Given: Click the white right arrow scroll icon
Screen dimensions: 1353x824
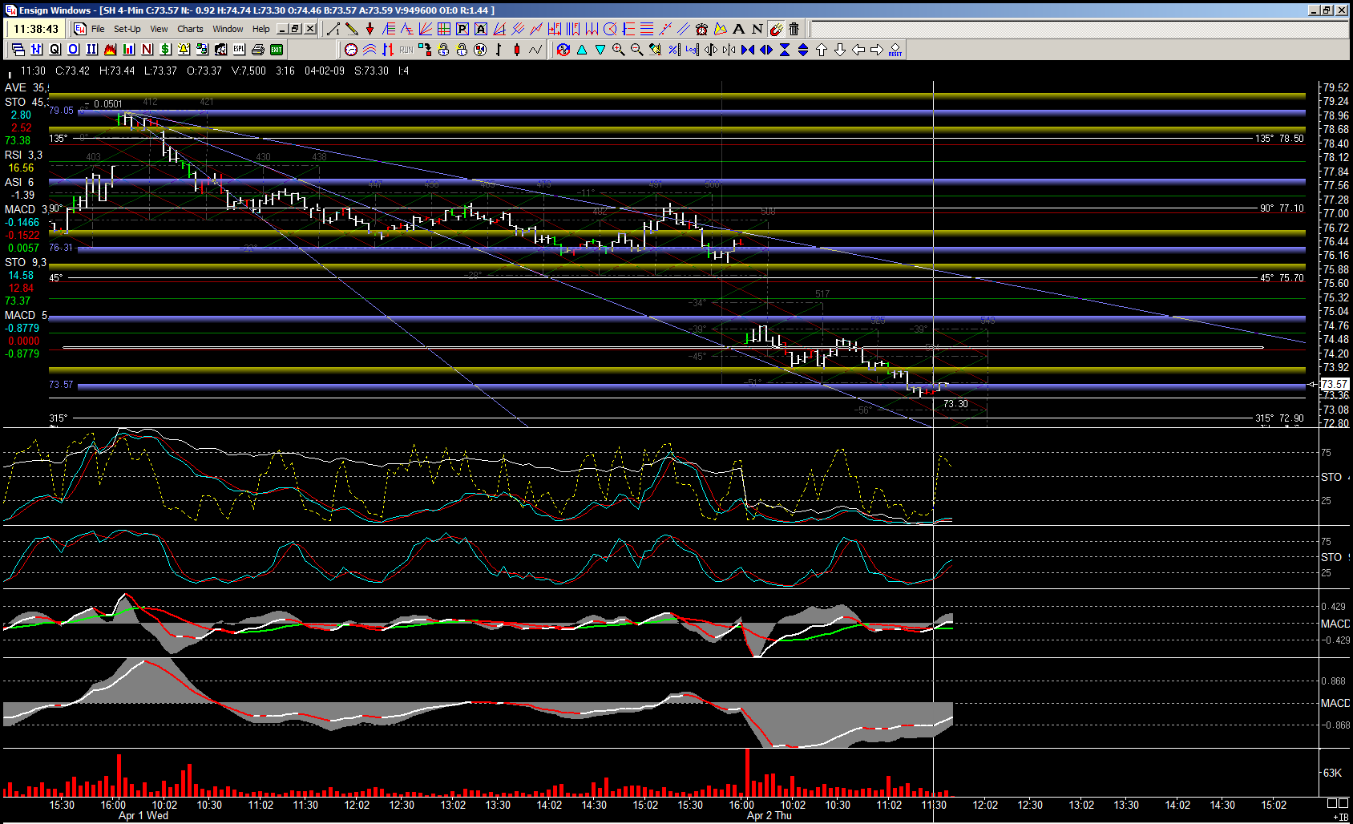Looking at the screenshot, I should (877, 50).
